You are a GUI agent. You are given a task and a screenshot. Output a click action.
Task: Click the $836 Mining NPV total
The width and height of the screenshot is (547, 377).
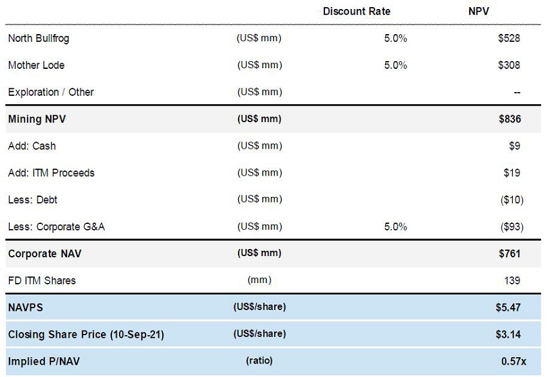(x=509, y=119)
